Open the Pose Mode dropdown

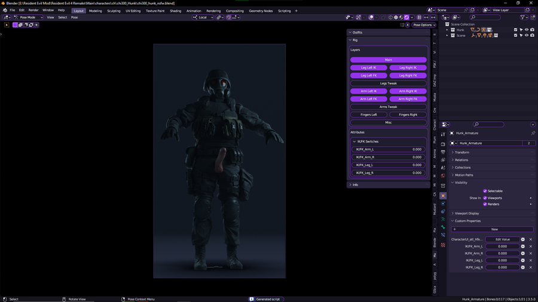click(x=29, y=17)
